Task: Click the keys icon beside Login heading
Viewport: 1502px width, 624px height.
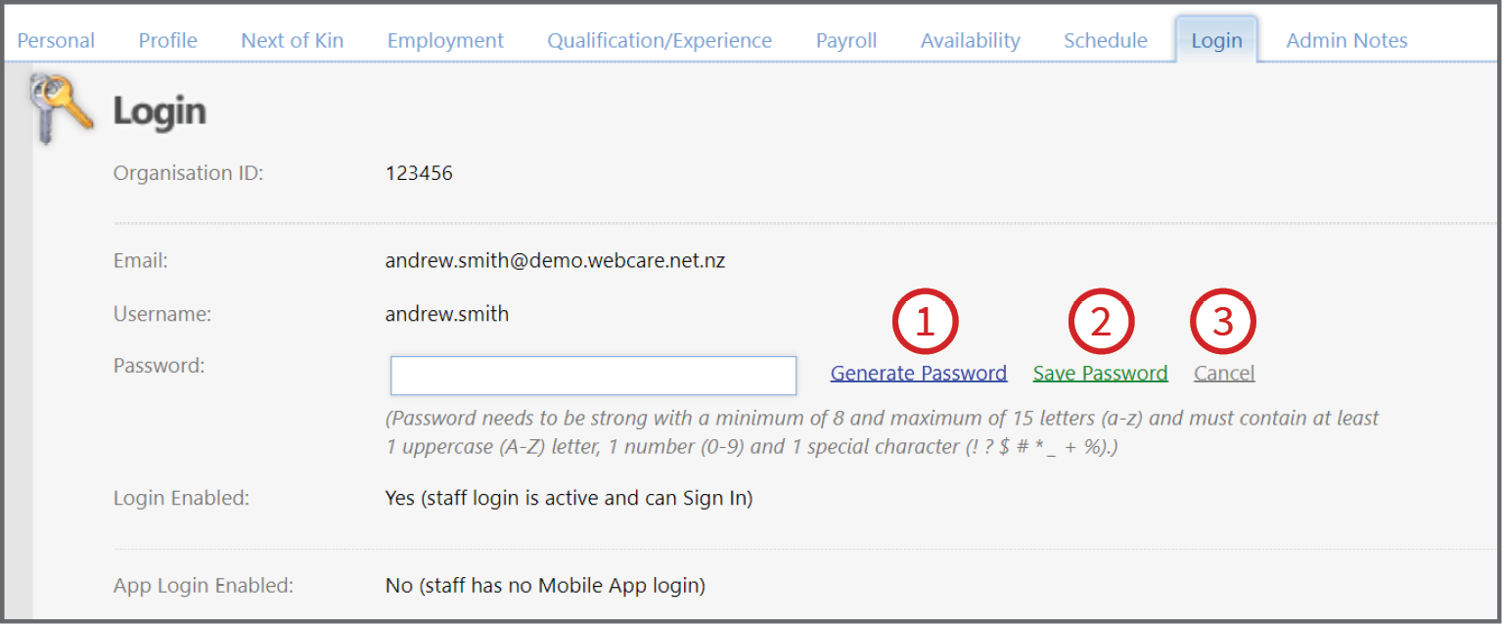Action: (x=63, y=109)
